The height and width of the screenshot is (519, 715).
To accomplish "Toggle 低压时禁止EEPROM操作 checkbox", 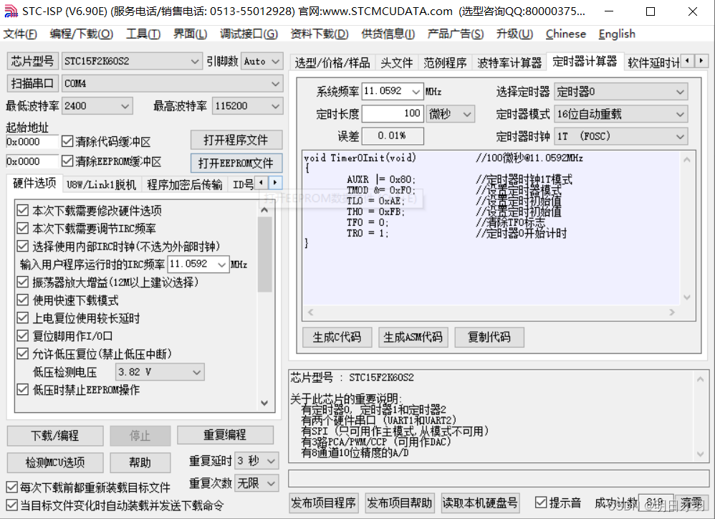I will [x=22, y=389].
